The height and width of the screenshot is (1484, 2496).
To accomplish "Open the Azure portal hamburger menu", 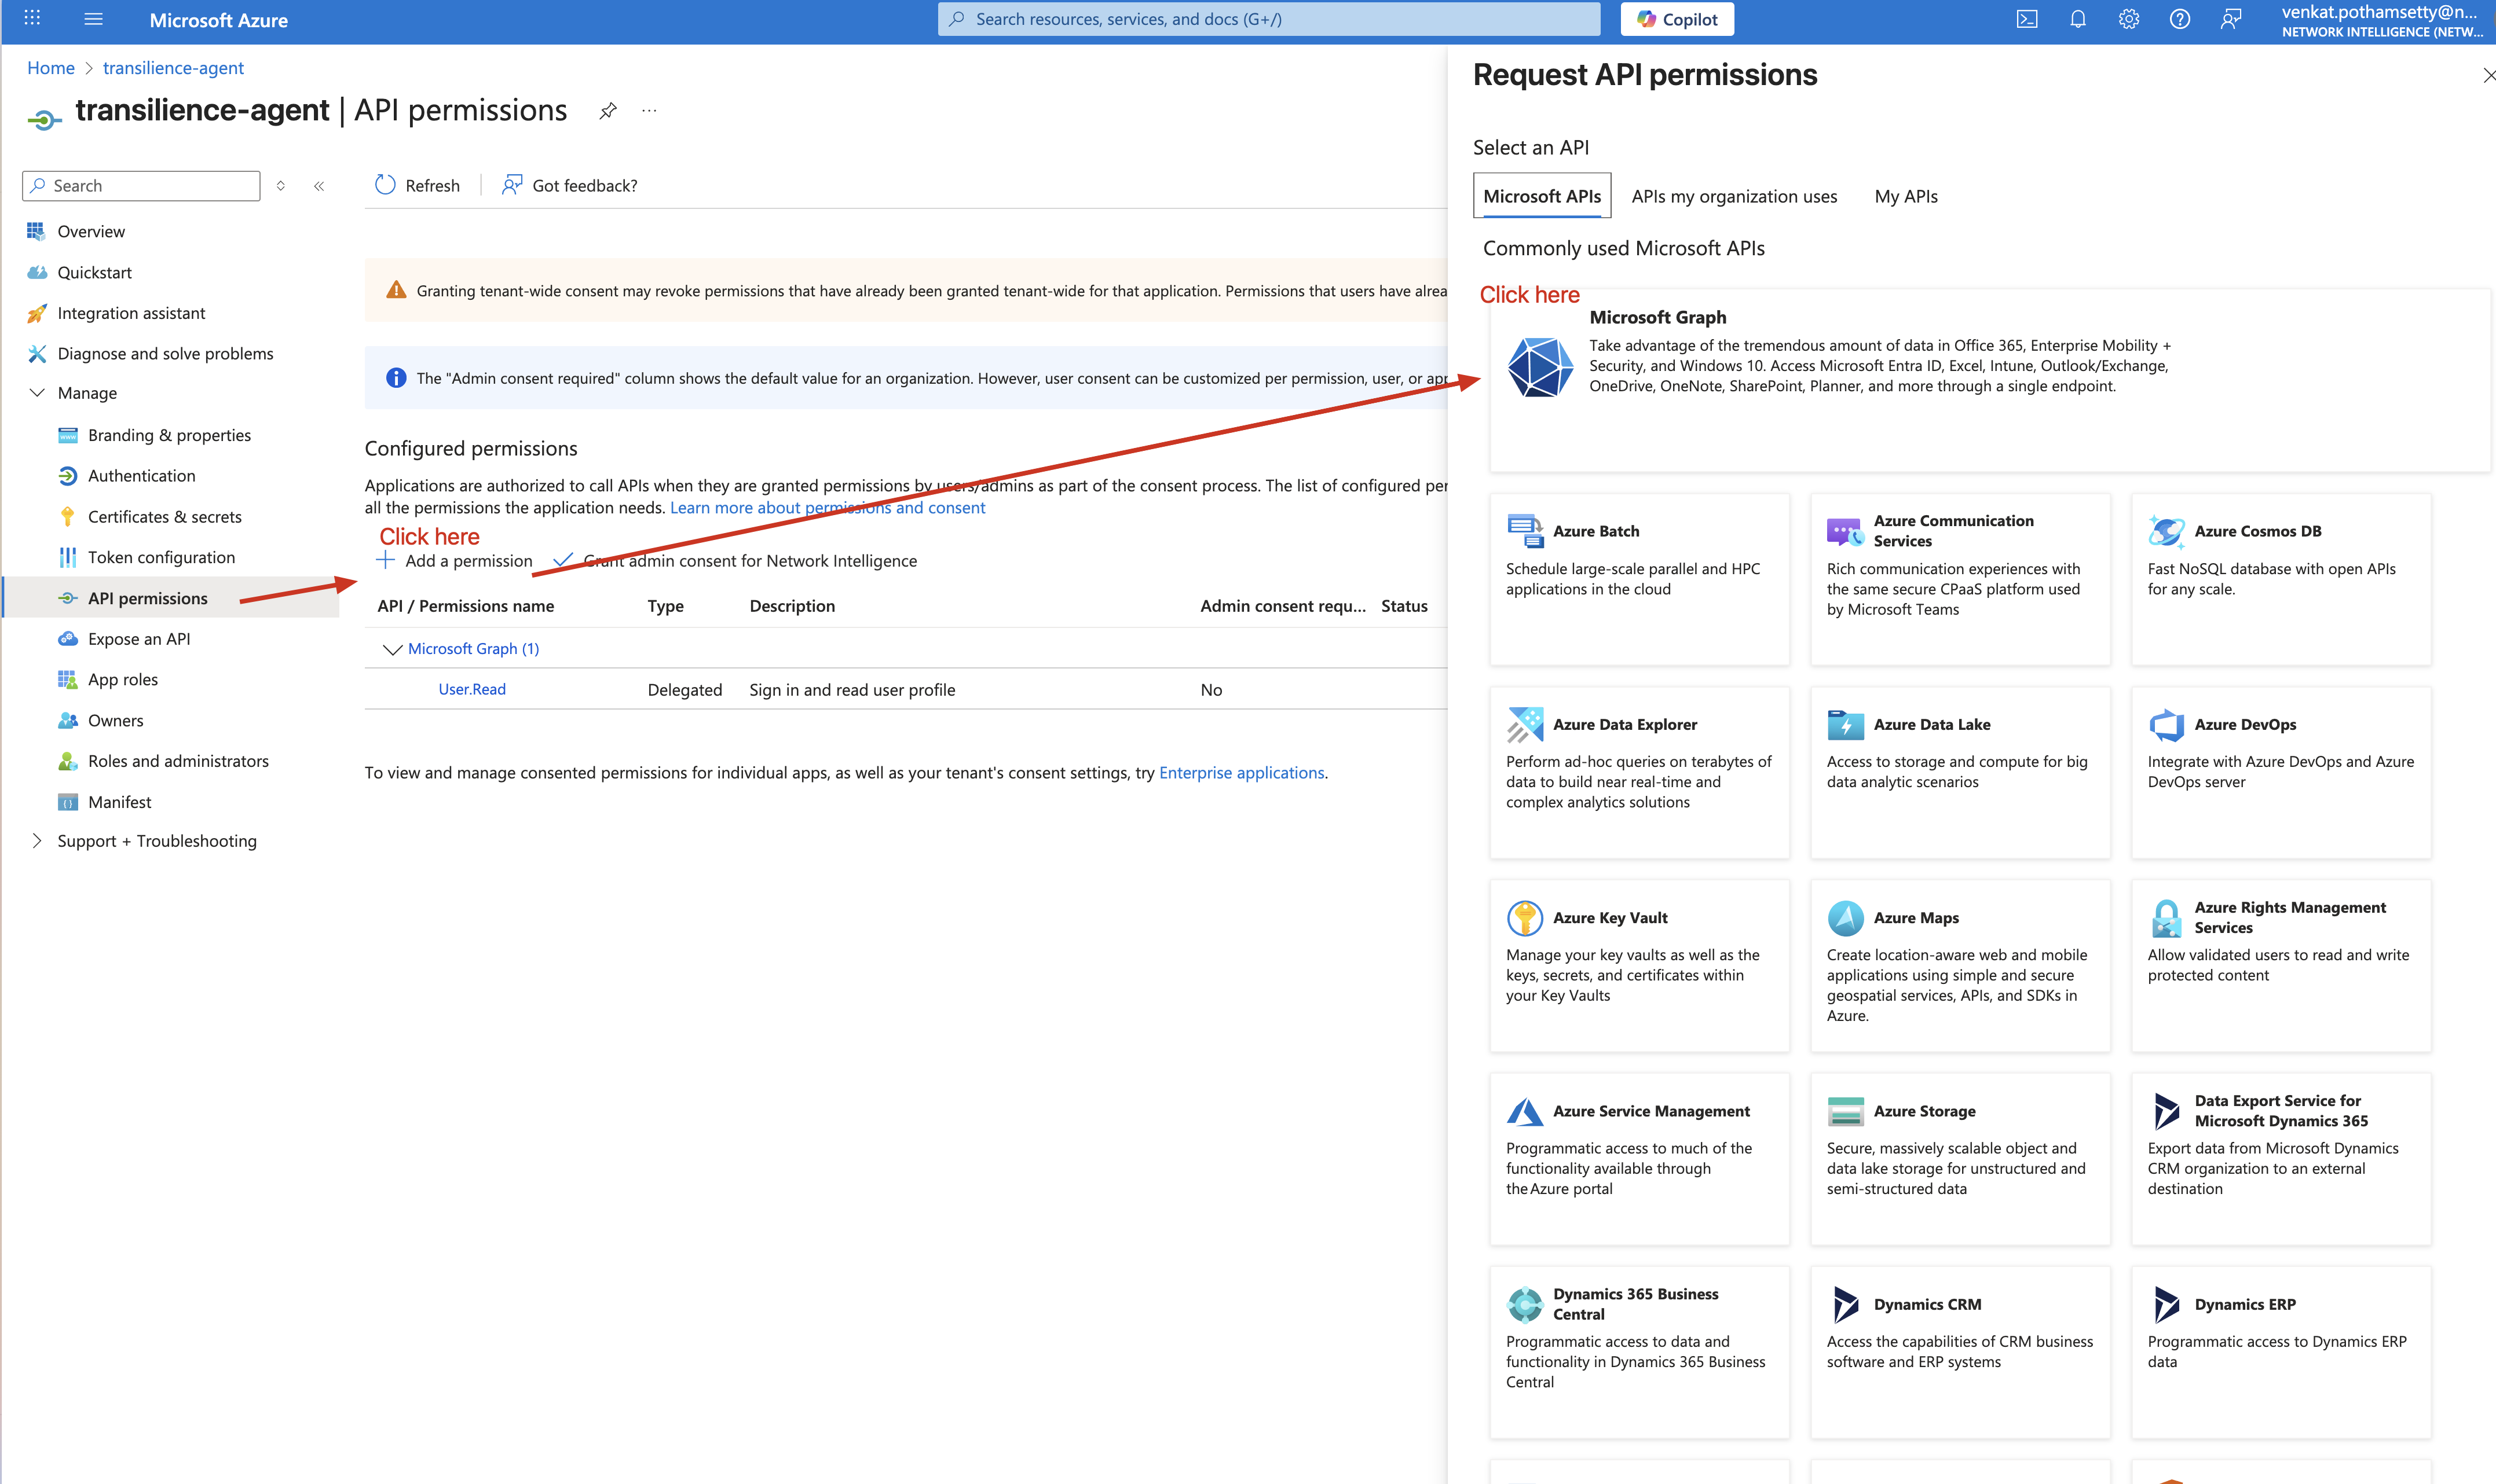I will pyautogui.click(x=93, y=19).
